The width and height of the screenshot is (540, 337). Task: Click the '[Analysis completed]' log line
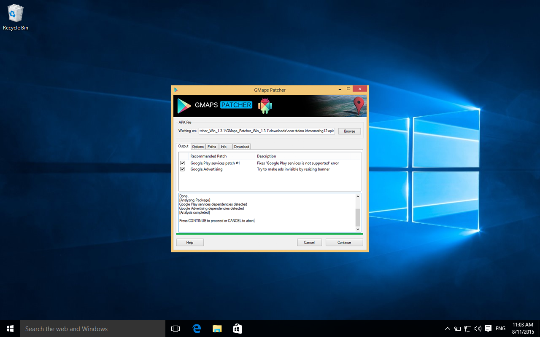coord(194,212)
